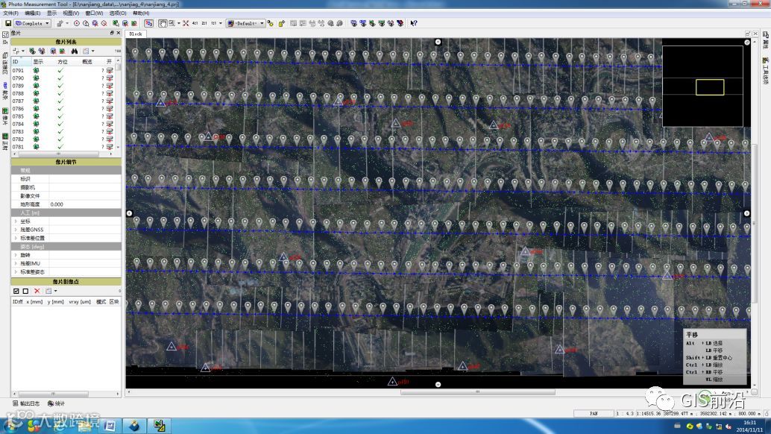The height and width of the screenshot is (434, 771).
Task: Click the binoculars find icon in image list
Action: click(x=75, y=51)
